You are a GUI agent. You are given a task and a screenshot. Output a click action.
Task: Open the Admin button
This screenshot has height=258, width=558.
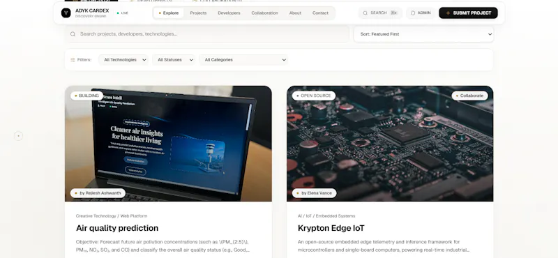(x=421, y=13)
